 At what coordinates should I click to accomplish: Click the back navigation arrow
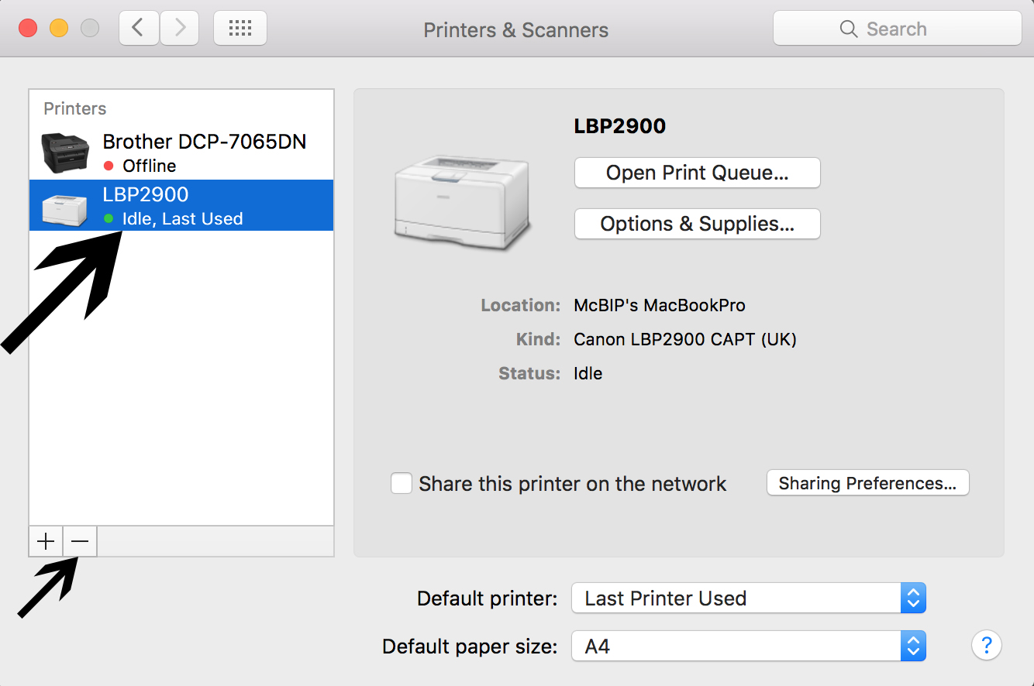click(140, 29)
